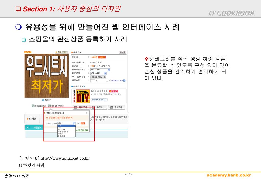Click the orange 저장 button

pos(83,123)
